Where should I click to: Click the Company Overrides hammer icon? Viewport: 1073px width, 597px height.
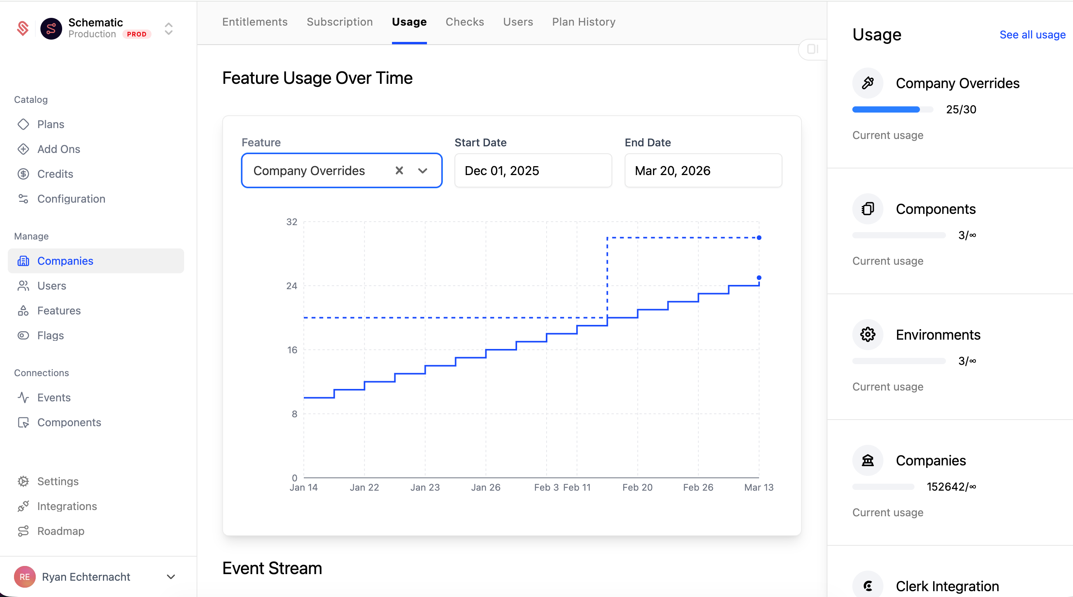point(867,83)
